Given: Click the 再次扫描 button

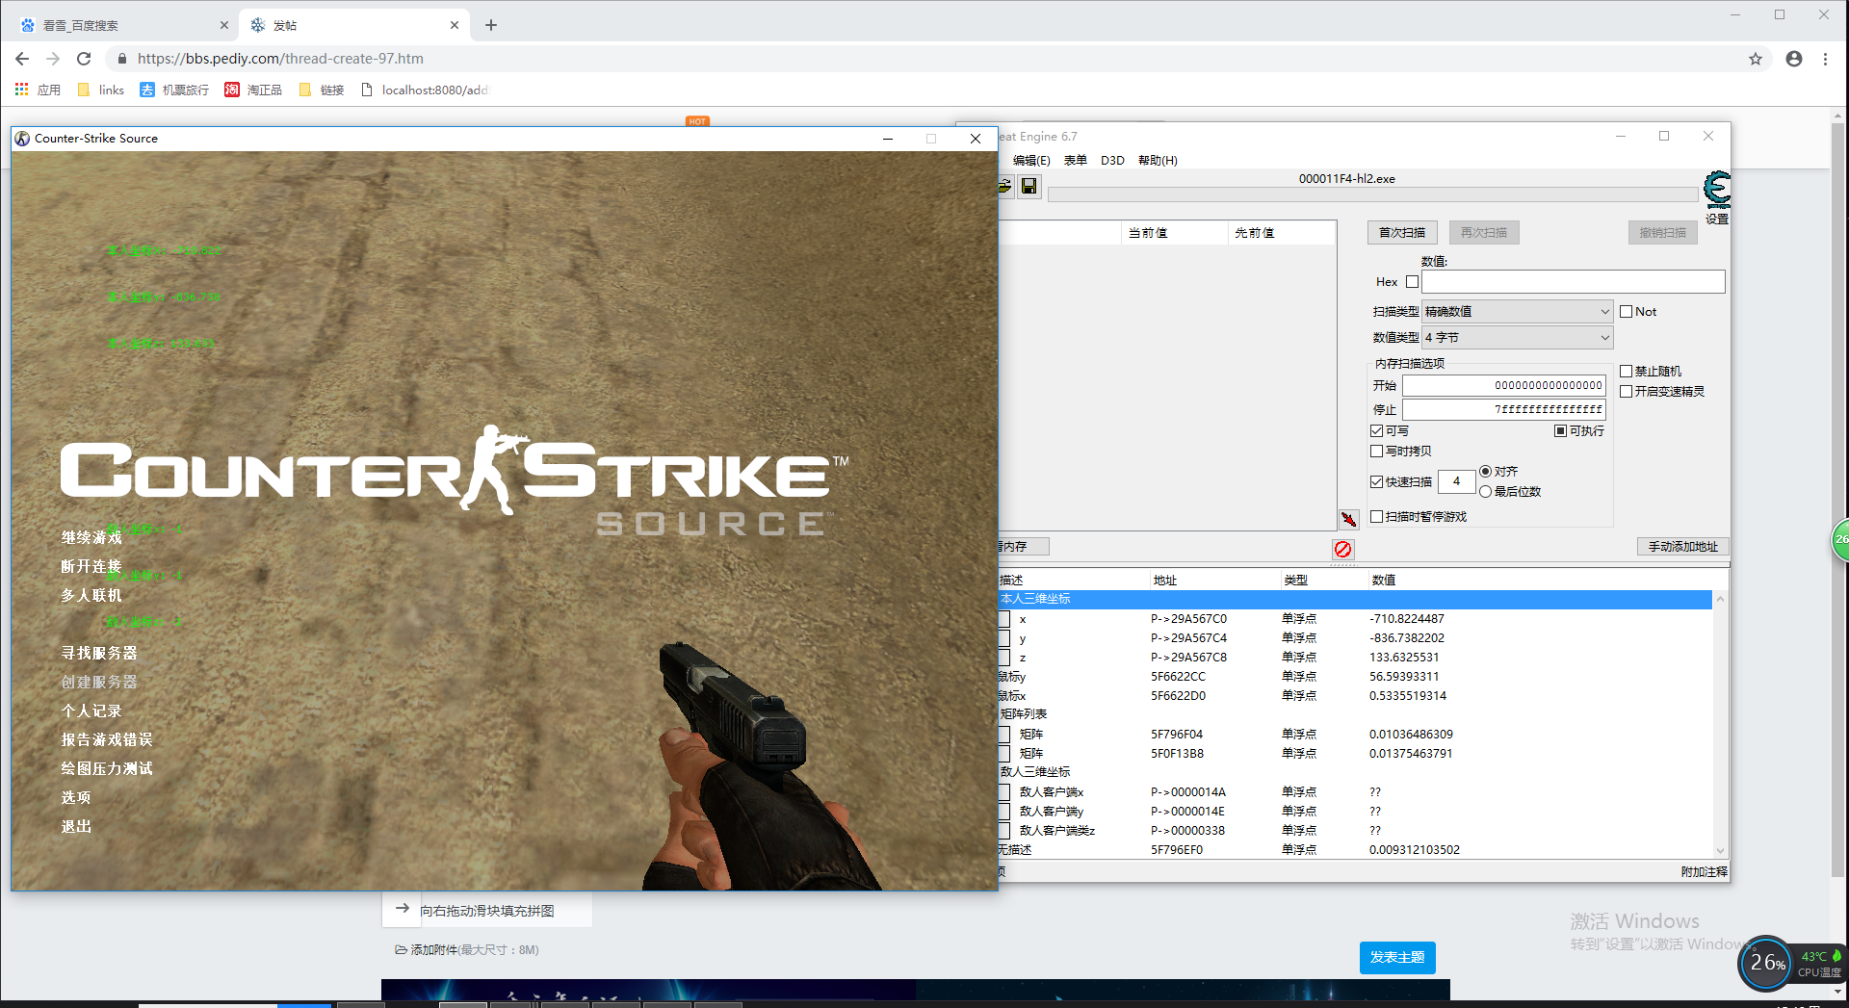Looking at the screenshot, I should point(1483,233).
